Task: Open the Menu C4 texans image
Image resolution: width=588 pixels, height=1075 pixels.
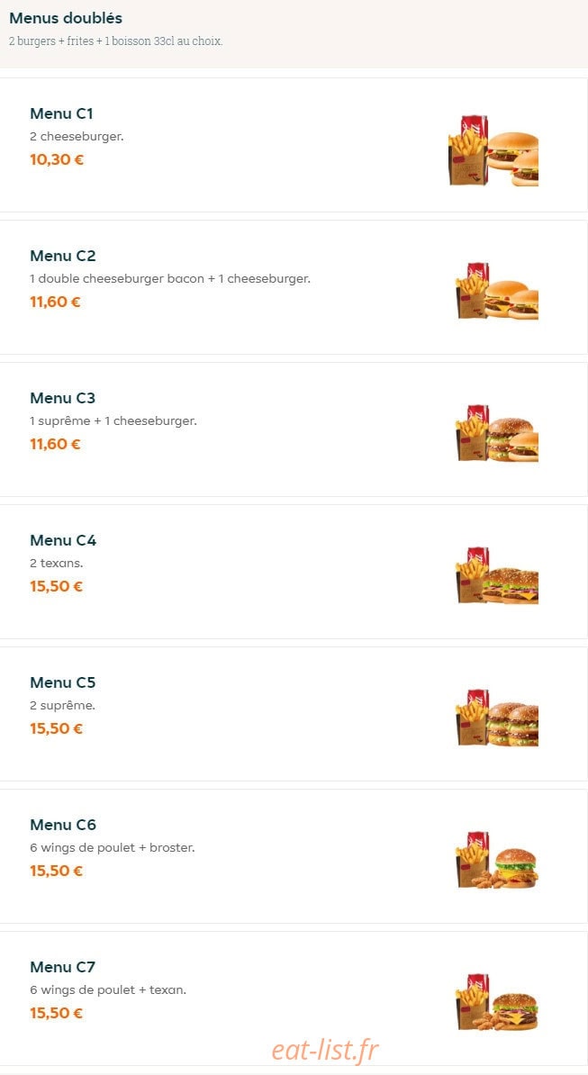Action: pyautogui.click(x=497, y=575)
